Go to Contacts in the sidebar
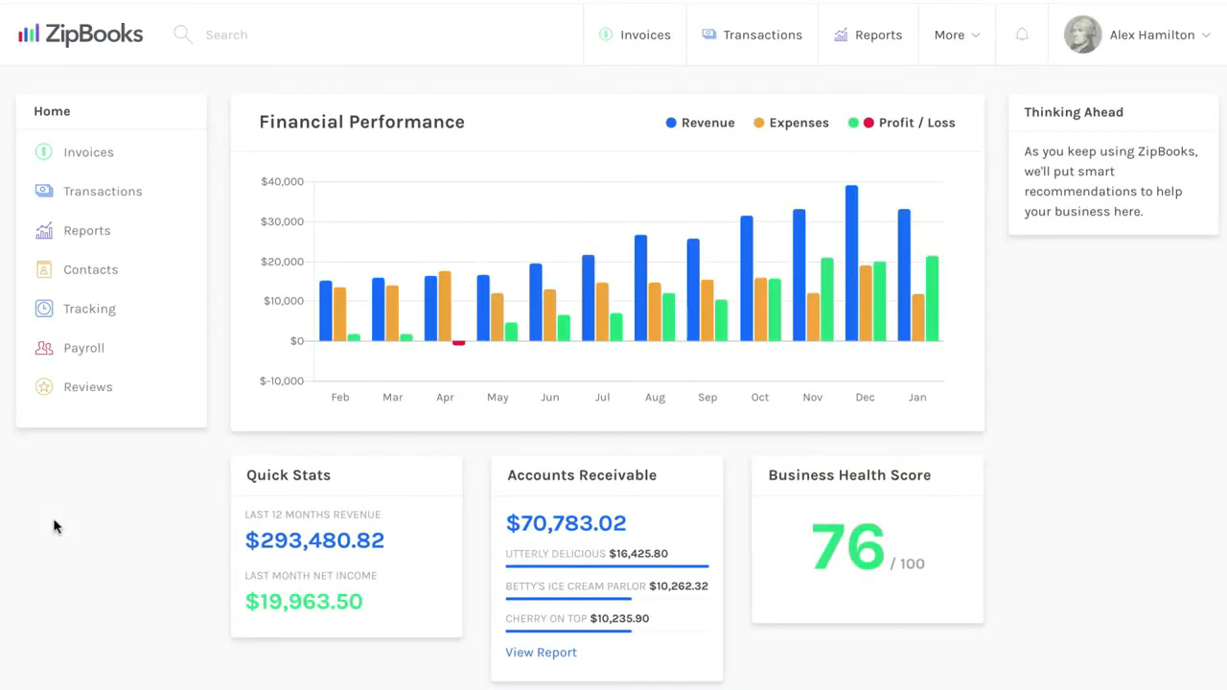The width and height of the screenshot is (1227, 690). [x=91, y=270]
